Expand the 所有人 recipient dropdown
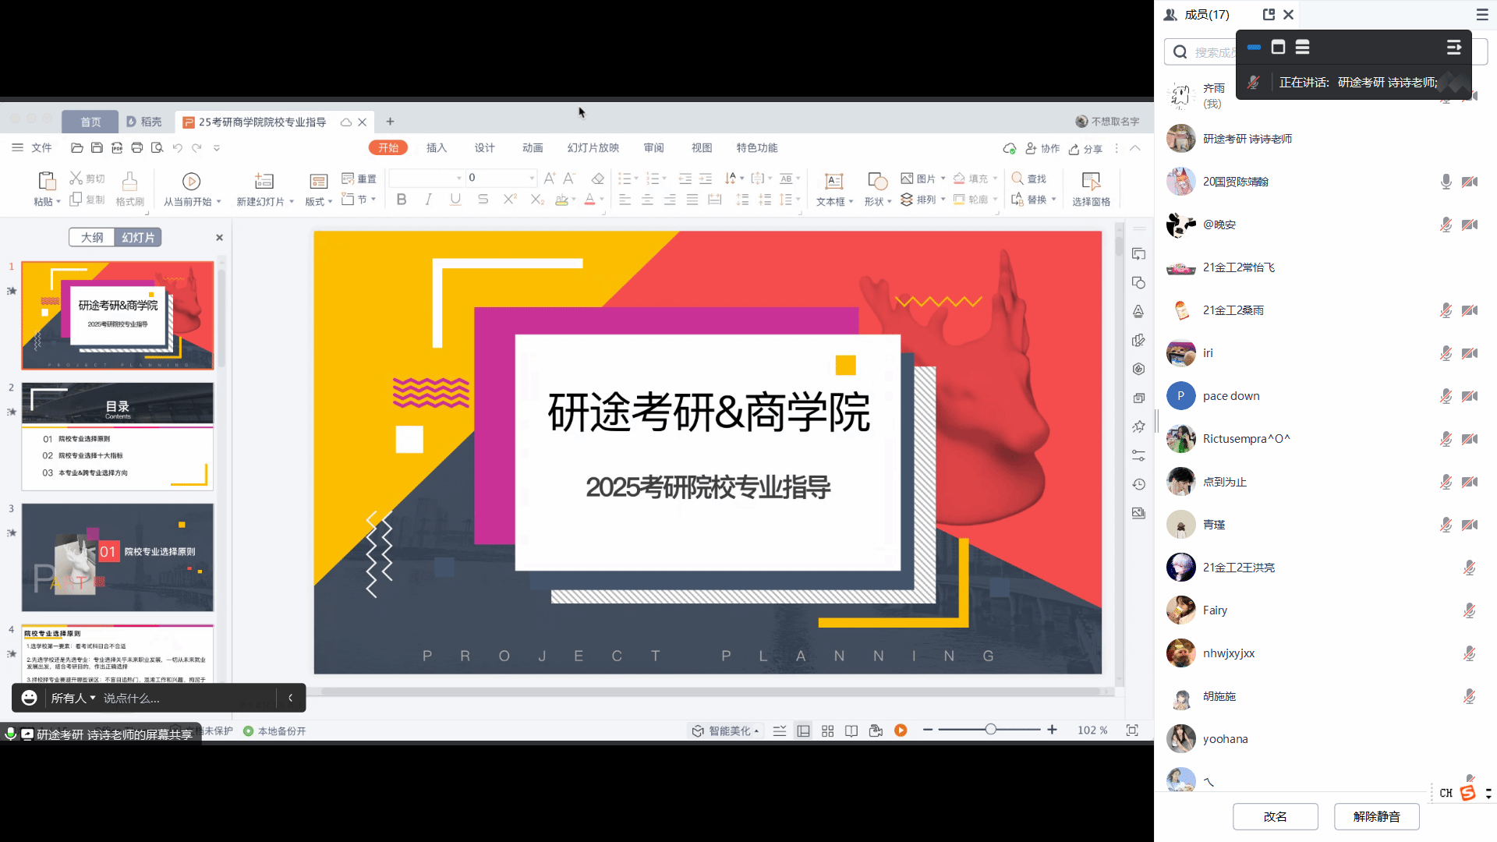This screenshot has width=1497, height=842. tap(73, 698)
